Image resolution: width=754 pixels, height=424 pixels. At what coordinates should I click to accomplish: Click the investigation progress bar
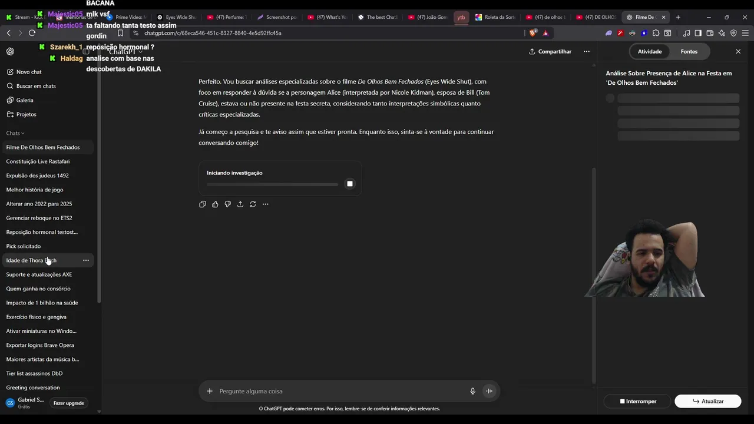(272, 184)
